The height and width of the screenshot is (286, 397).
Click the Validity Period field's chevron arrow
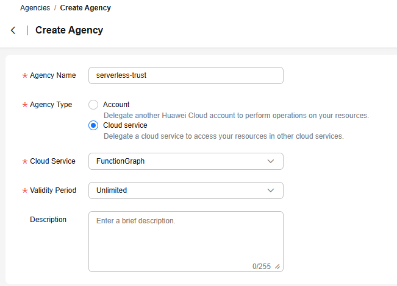pyautogui.click(x=271, y=190)
